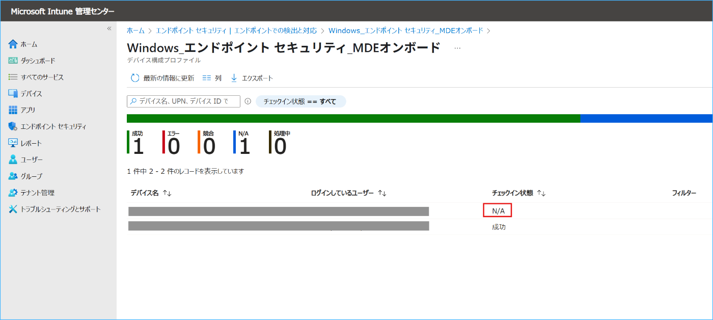
Task: Open the レポート monitor icon
Action: [x=13, y=143]
